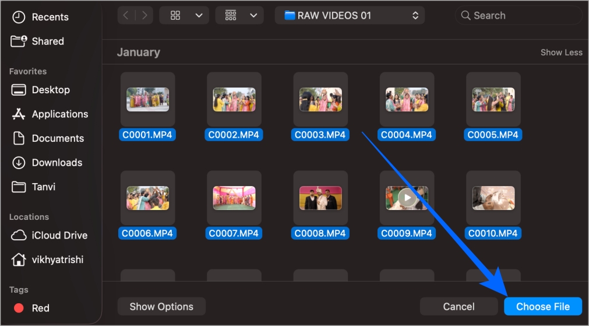Switch to icon grid view

point(175,15)
